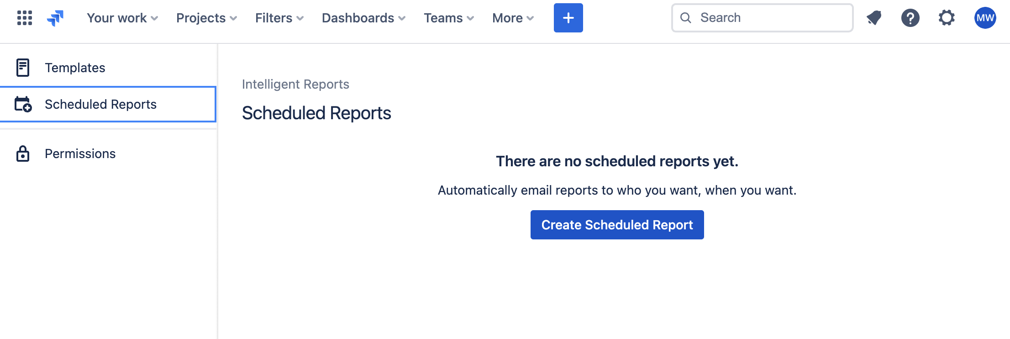Select the Scheduled Reports calendar icon
The width and height of the screenshot is (1010, 339).
(23, 104)
